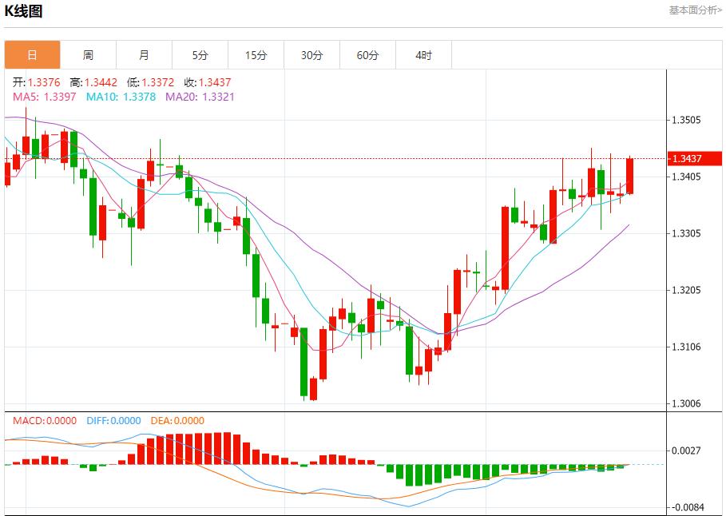
Task: Switch to the 5分 interval tab
Action: click(200, 55)
